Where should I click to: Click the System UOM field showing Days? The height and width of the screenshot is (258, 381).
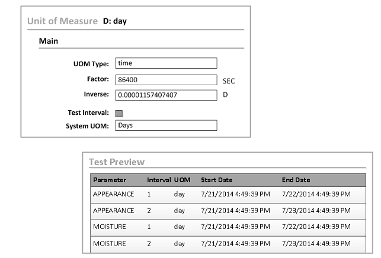tap(166, 125)
